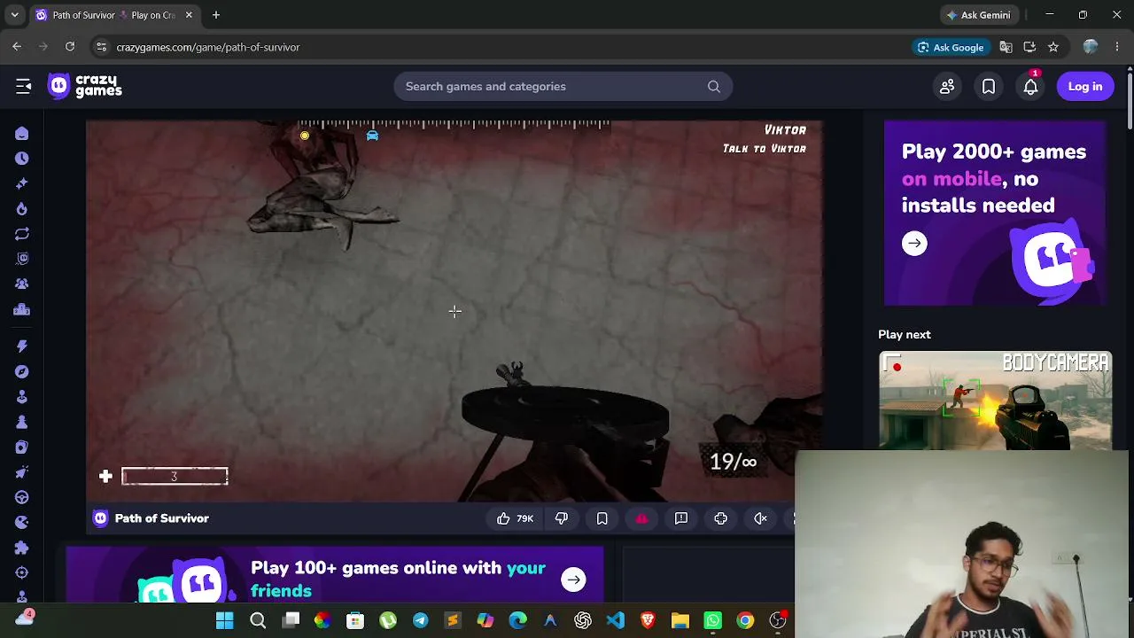Open a new browser tab
1134x638 pixels.
pos(216,15)
